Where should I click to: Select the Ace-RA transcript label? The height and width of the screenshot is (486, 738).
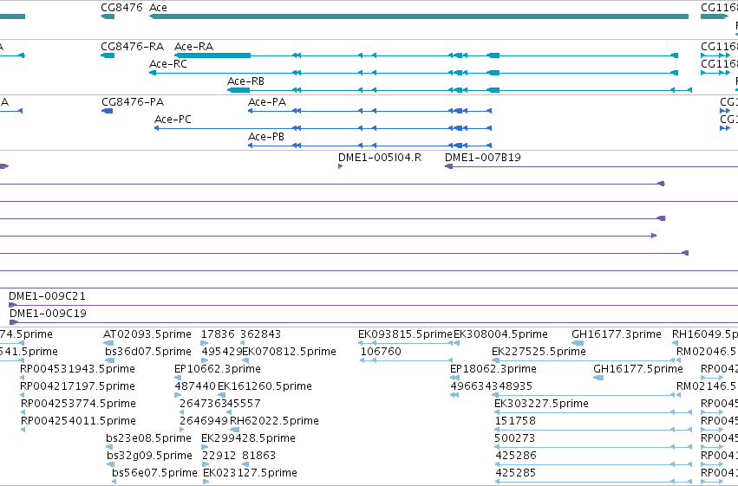point(194,47)
